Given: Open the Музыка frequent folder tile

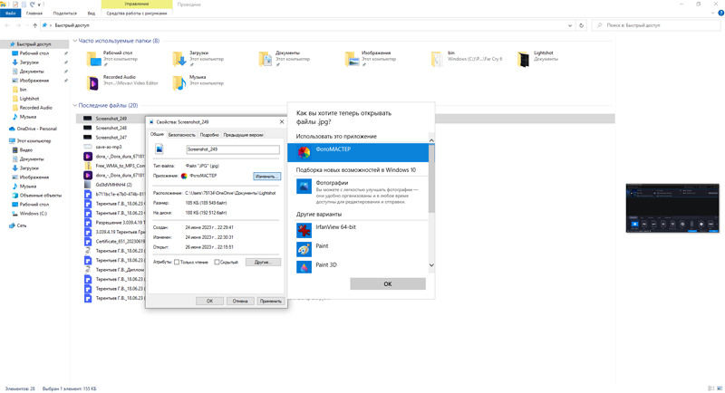Looking at the screenshot, I should click(x=198, y=82).
